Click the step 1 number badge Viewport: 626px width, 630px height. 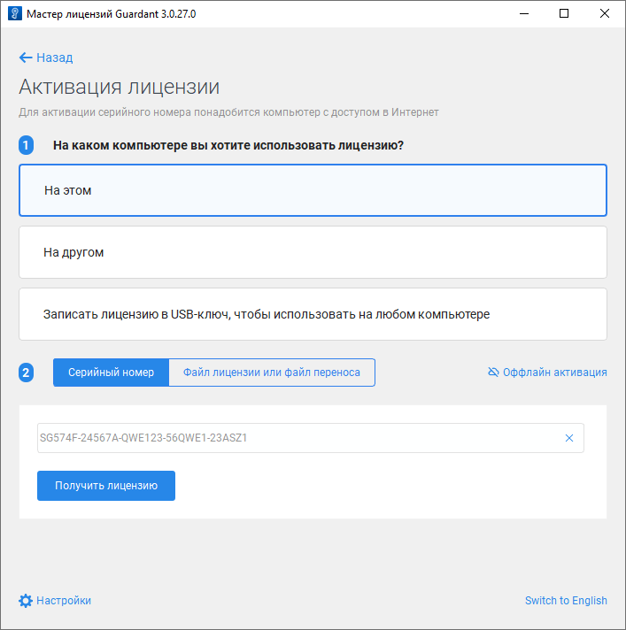pyautogui.click(x=26, y=145)
